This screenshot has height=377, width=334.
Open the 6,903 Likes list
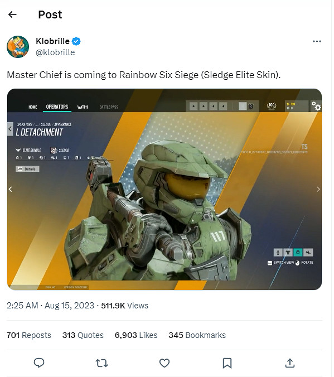tap(136, 335)
